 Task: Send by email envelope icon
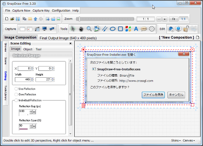click(x=30, y=19)
